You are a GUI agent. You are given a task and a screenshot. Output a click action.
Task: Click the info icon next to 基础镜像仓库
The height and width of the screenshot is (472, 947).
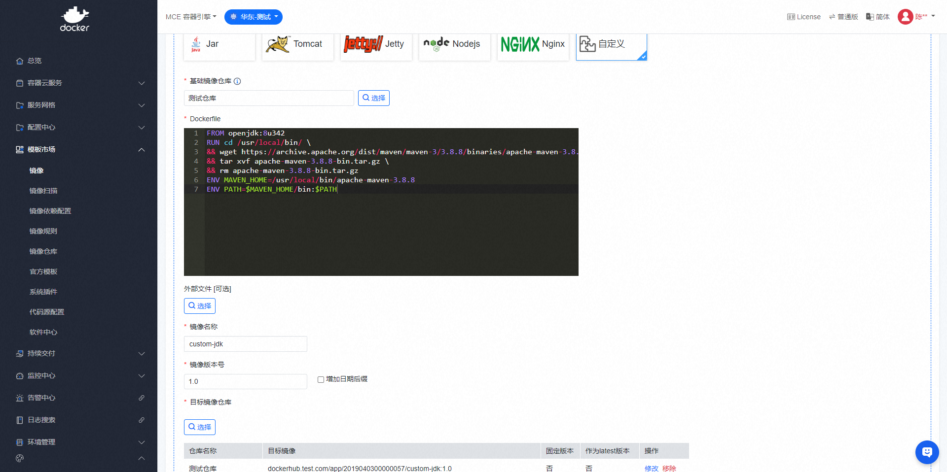tap(237, 81)
